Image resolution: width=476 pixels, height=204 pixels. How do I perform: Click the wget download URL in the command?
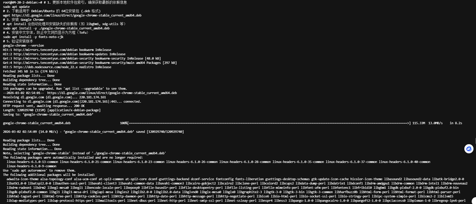[76, 15]
